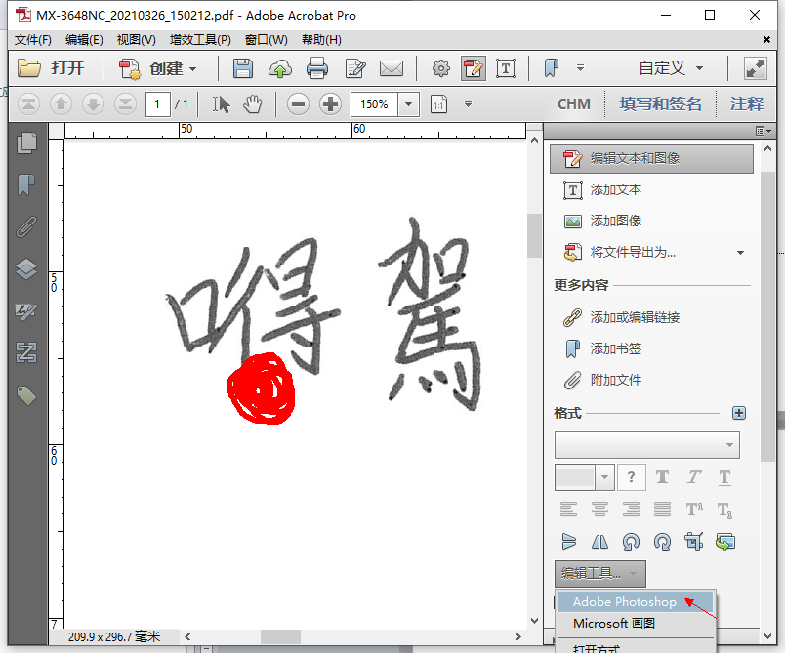This screenshot has width=785, height=653.
Task: Switch to read mode with the expand arrows icon
Action: pyautogui.click(x=756, y=68)
